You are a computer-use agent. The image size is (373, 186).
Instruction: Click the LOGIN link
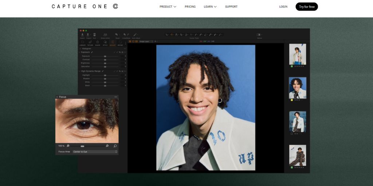[x=283, y=7]
